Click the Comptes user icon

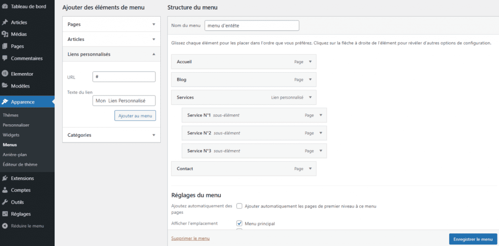5,190
